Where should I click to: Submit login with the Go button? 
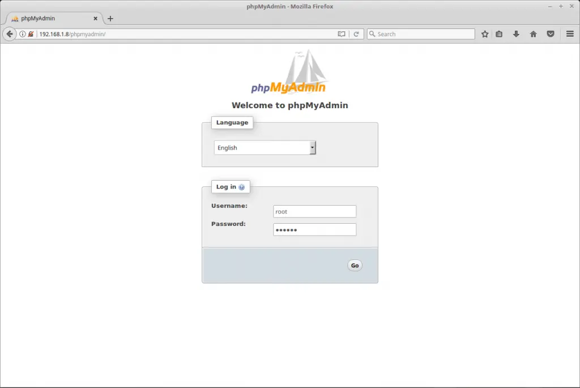355,266
